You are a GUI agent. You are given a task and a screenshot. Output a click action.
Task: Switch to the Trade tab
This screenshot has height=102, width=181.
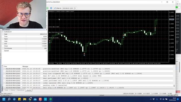coord(6,90)
